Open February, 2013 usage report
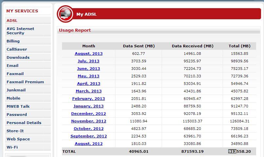 pyautogui.click(x=89, y=99)
